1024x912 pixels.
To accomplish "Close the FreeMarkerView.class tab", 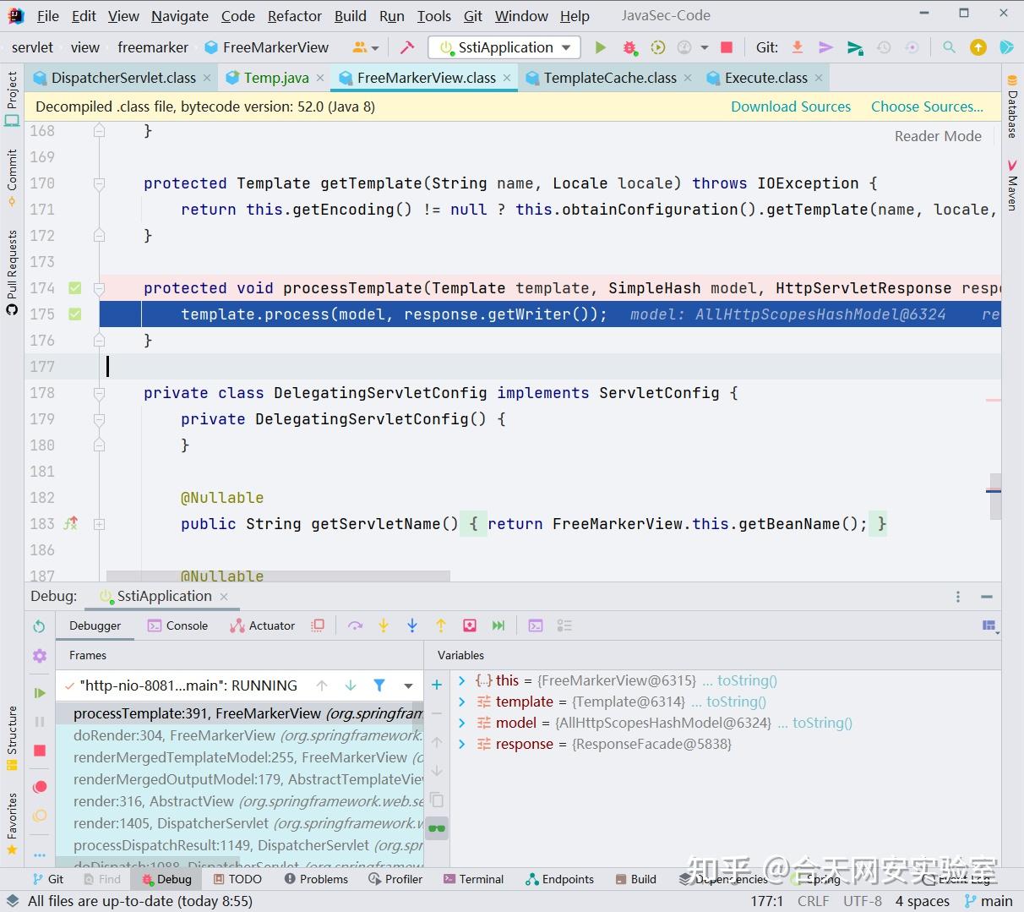I will (507, 78).
